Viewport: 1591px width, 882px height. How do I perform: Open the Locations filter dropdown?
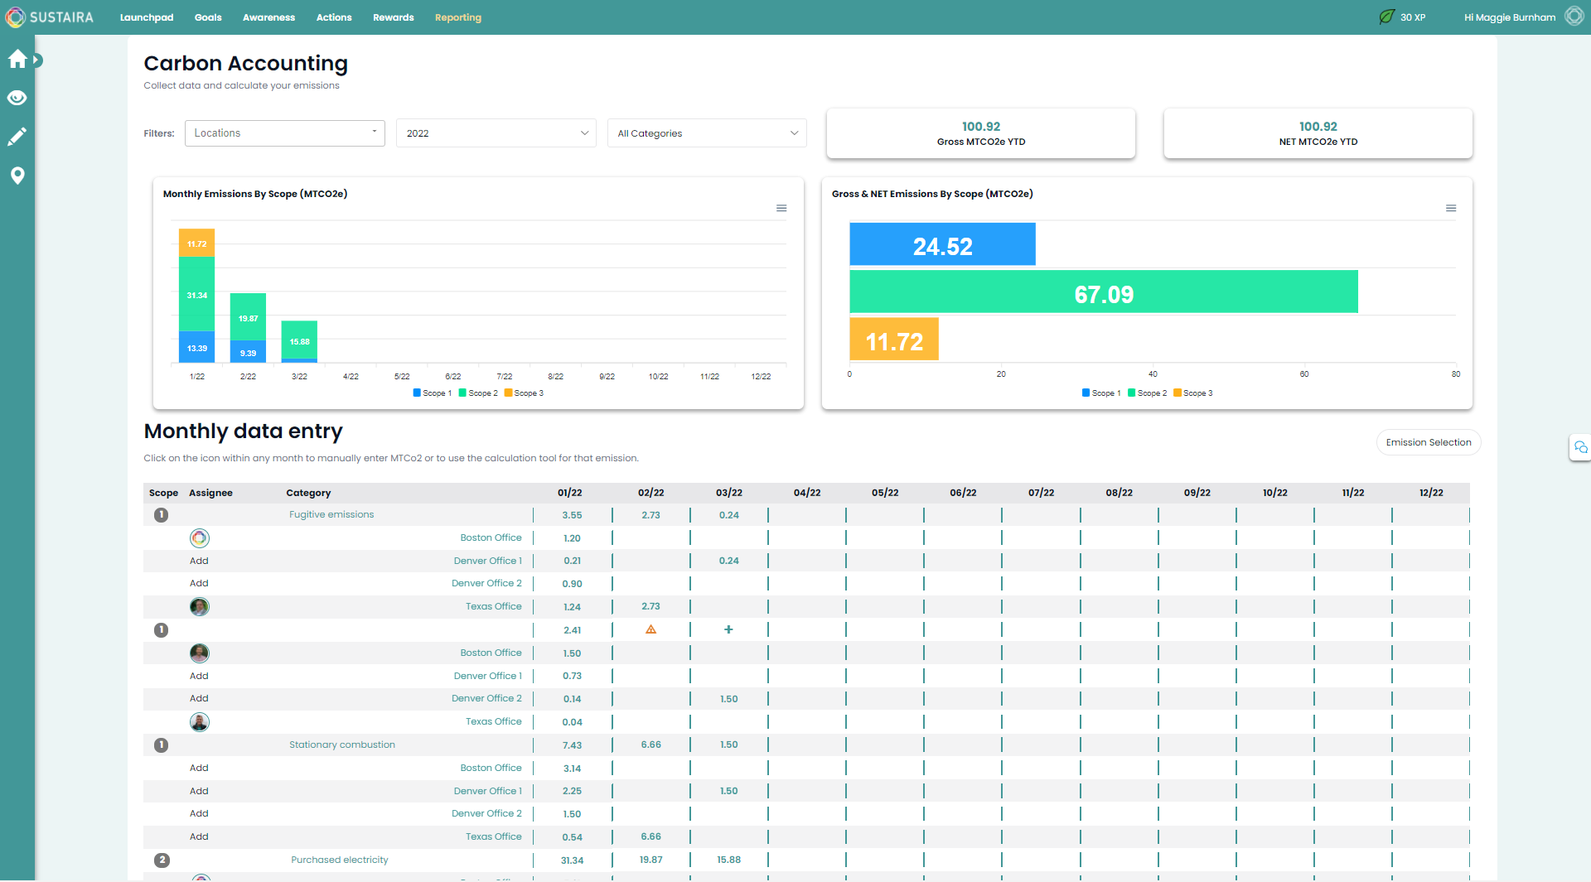click(284, 133)
